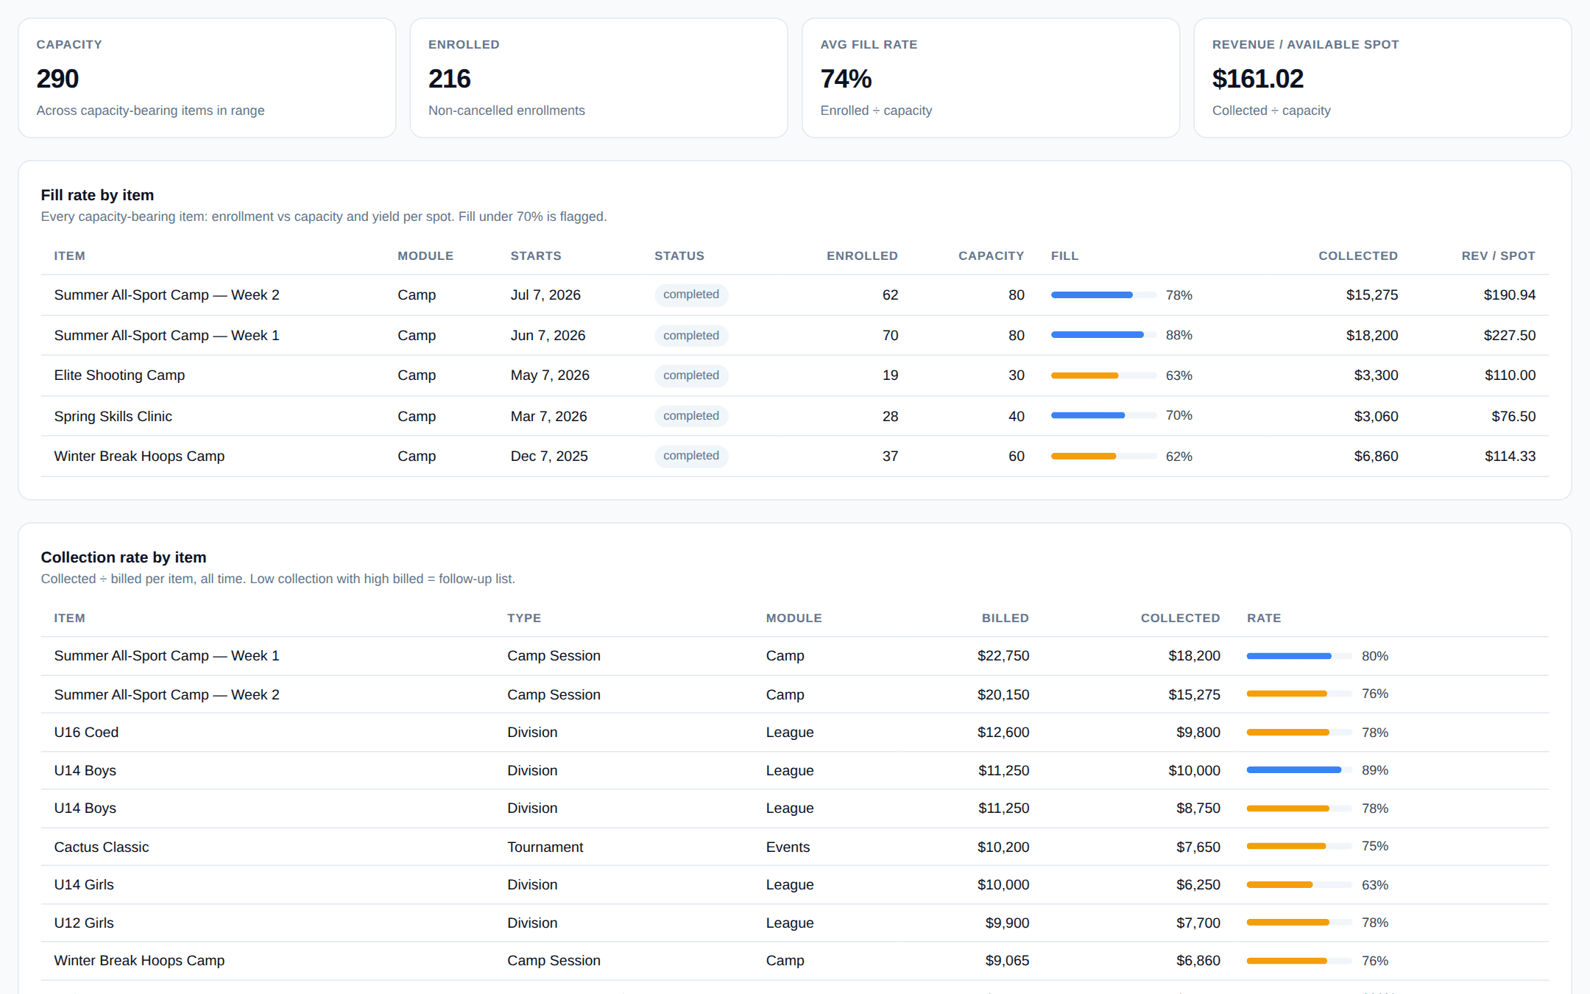Click the Tournament type cell
Viewport: 1590px width, 994px height.
pyautogui.click(x=545, y=847)
